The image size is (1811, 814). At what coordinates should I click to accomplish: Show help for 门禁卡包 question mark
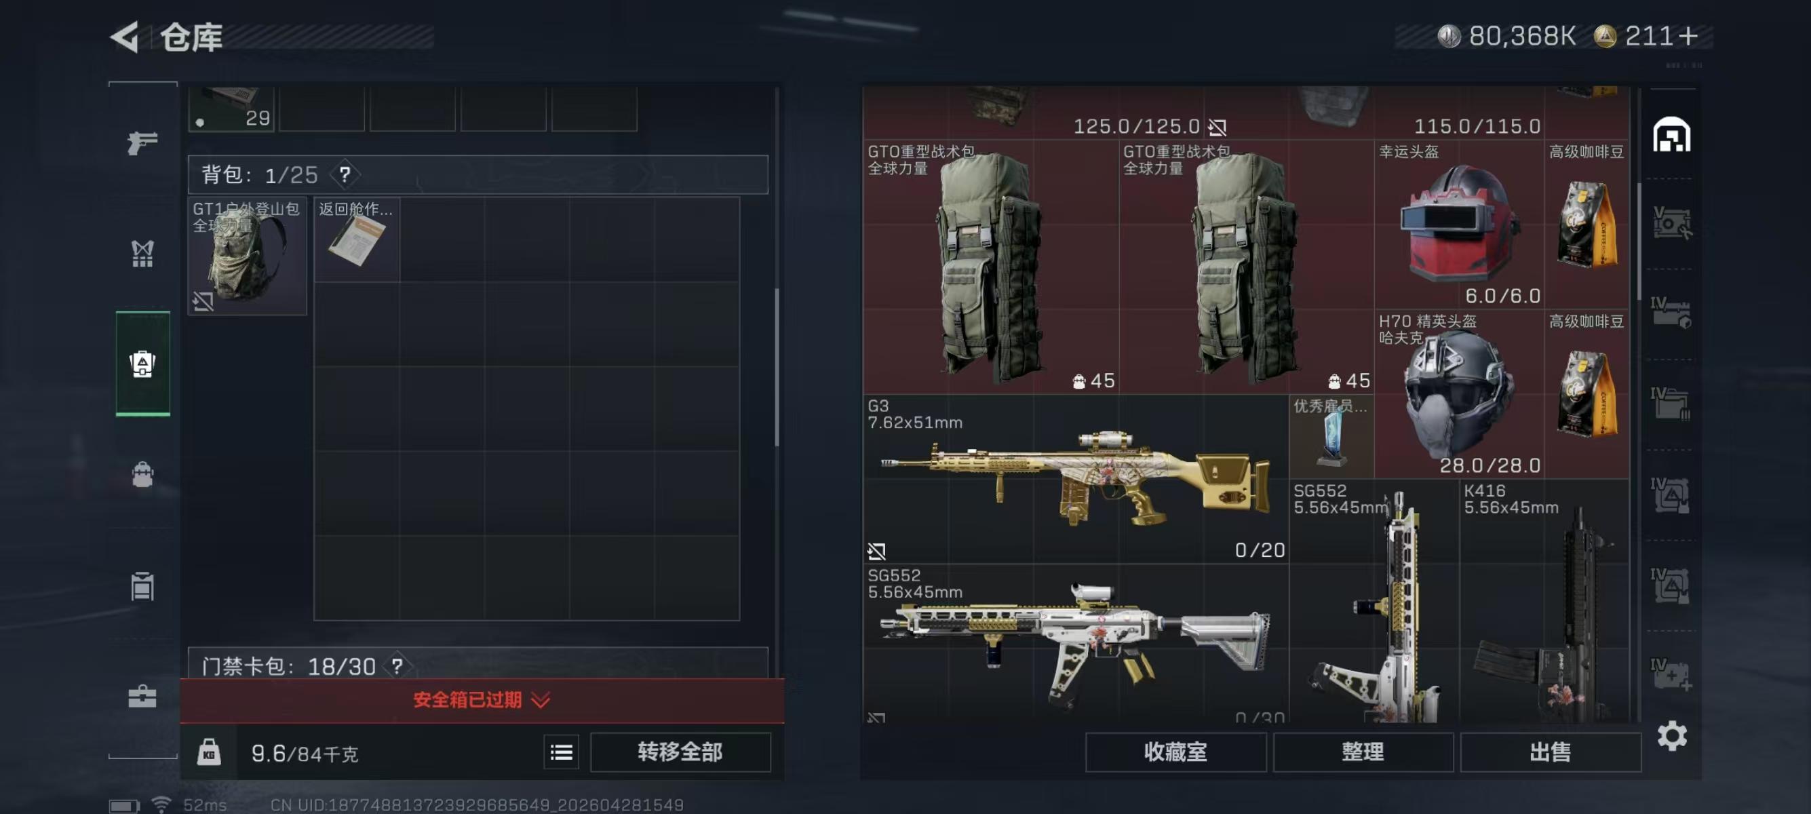tap(397, 665)
